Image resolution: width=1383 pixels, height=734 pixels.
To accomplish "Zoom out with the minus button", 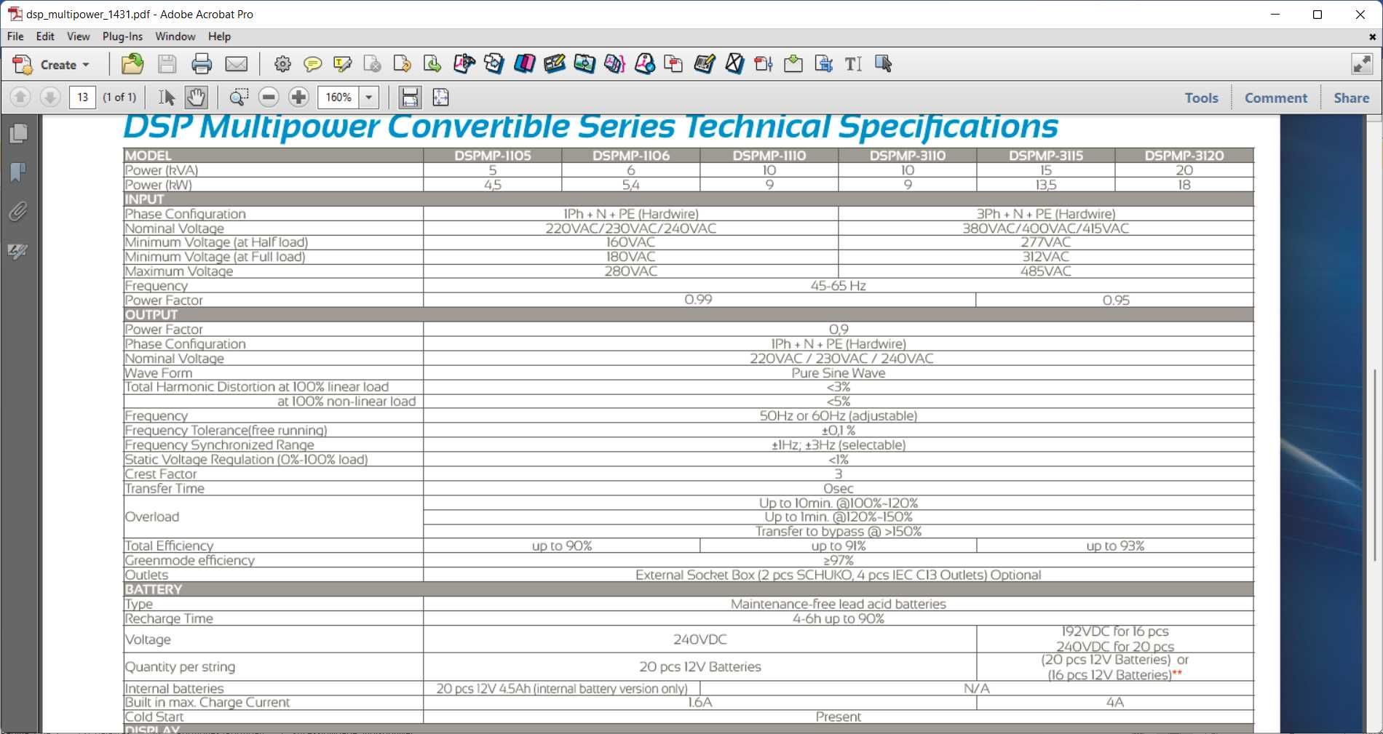I will 269,97.
